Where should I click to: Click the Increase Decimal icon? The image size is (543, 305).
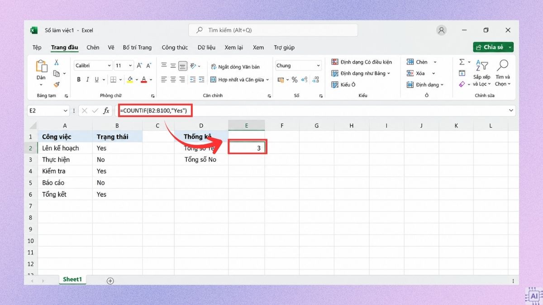[x=304, y=80]
